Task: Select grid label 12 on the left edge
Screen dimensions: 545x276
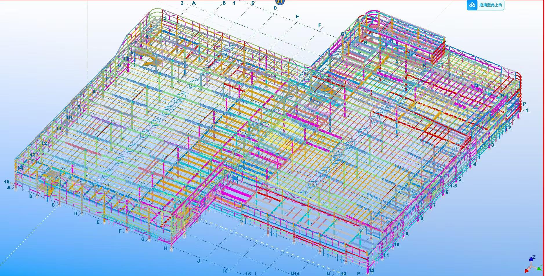Action: [x=44, y=143]
